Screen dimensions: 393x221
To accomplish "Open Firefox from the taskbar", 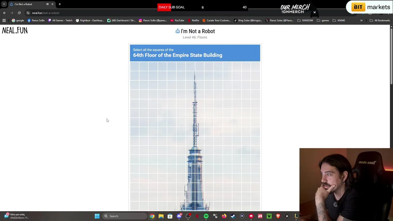I will (224, 216).
